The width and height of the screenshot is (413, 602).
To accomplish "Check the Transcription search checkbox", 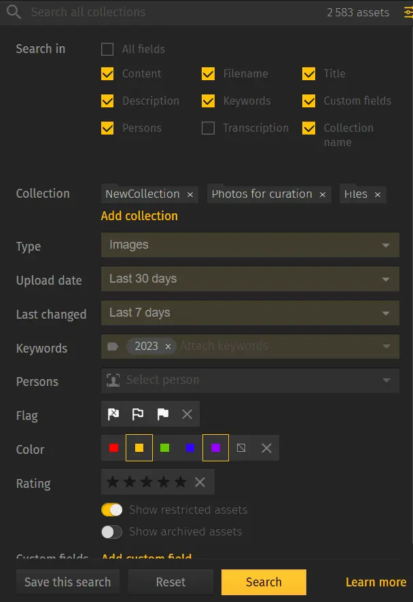I will pyautogui.click(x=208, y=128).
